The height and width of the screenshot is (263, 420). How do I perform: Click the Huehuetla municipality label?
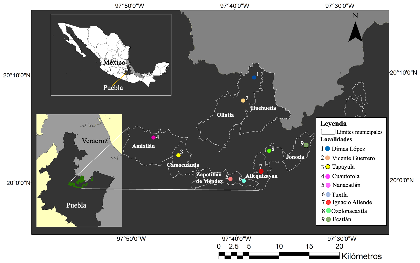(x=263, y=108)
